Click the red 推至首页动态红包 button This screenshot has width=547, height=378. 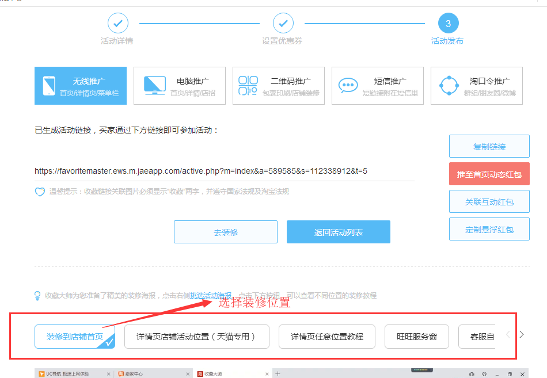[x=489, y=173]
